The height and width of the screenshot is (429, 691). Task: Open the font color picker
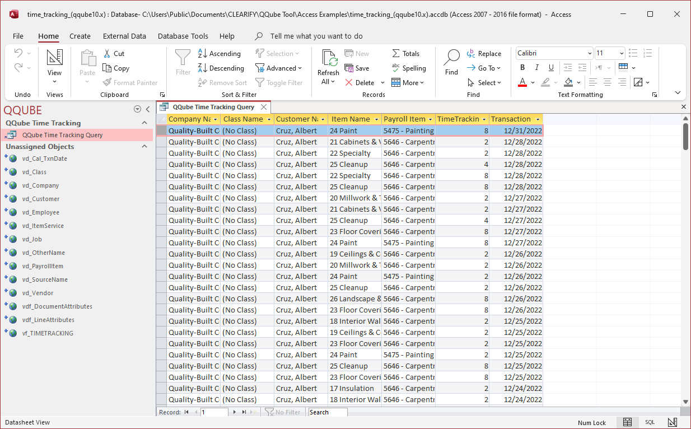(532, 83)
